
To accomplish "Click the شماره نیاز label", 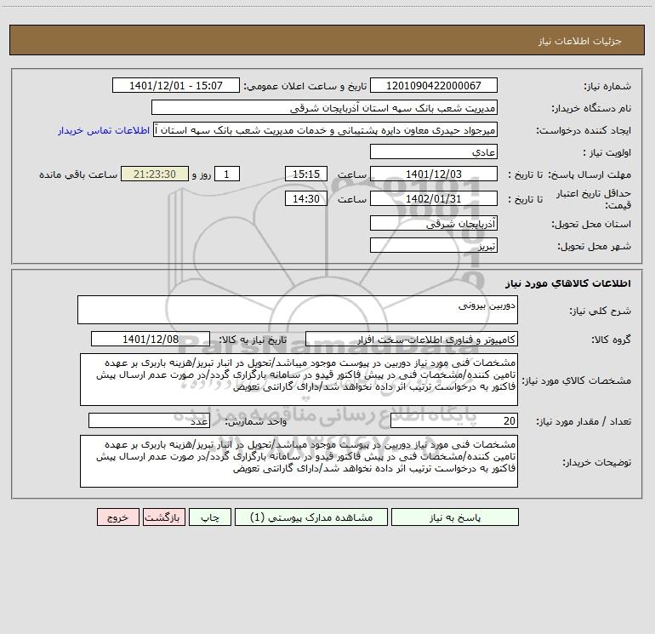I will (x=607, y=86).
